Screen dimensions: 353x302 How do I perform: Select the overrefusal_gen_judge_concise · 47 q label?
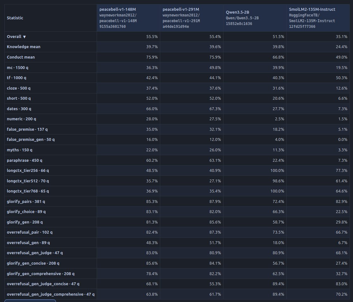click(43, 284)
